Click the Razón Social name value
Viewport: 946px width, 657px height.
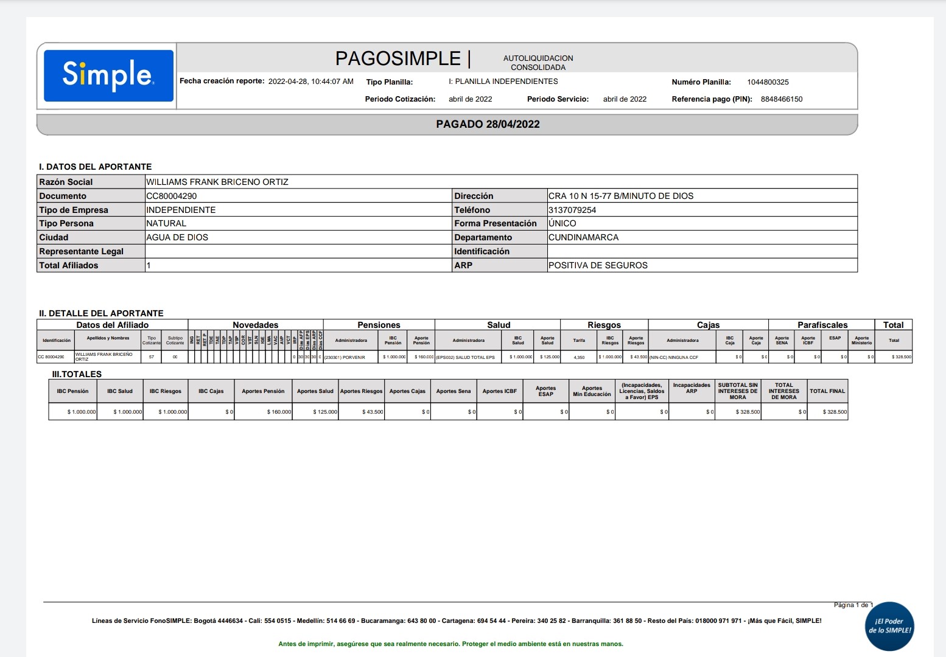(x=217, y=182)
